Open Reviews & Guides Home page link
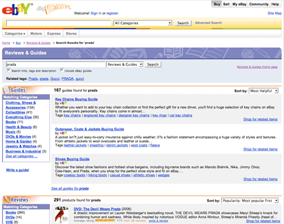Screen dimensions: 284x224 coord(257,67)
